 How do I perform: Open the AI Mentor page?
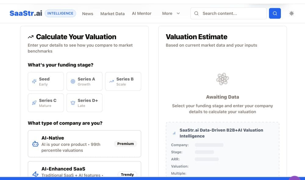pos(142,13)
